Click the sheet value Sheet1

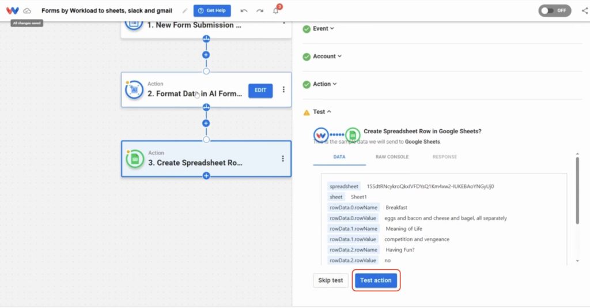(358, 197)
